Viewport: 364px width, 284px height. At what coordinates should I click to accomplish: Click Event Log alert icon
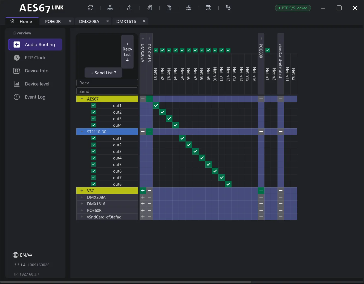(x=17, y=97)
